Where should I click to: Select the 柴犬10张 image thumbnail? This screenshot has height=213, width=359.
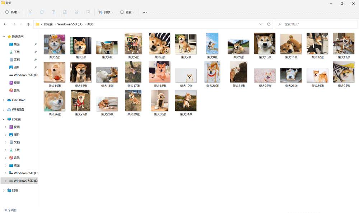tap(265, 44)
